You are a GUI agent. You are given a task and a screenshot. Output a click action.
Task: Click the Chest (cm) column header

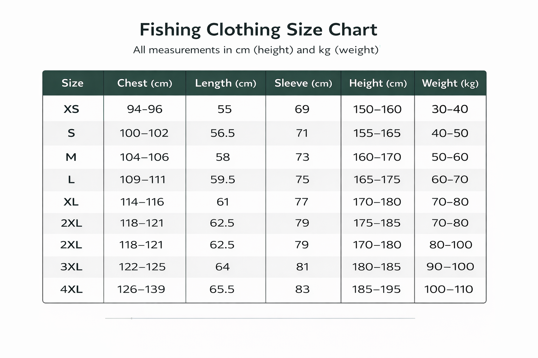pyautogui.click(x=144, y=83)
